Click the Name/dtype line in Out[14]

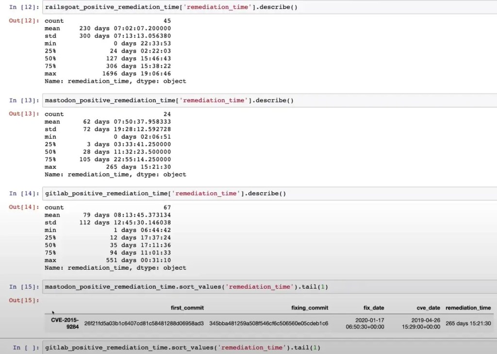[116, 268]
